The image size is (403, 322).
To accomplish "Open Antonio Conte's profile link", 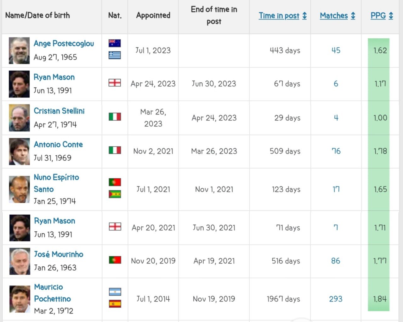I will pyautogui.click(x=58, y=145).
